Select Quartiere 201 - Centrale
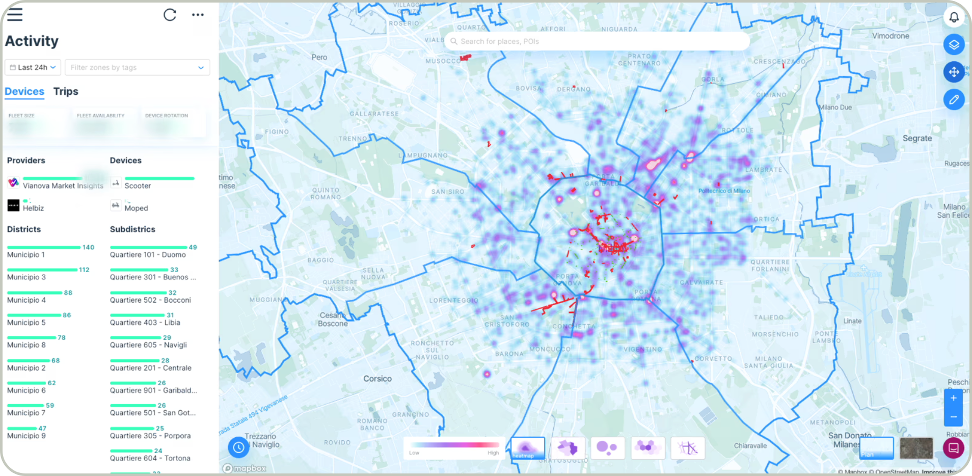This screenshot has height=476, width=972. tap(151, 364)
